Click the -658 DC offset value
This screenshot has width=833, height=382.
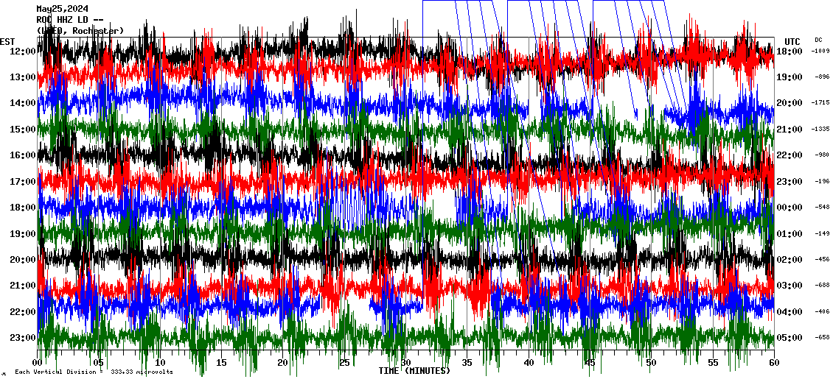pos(822,338)
